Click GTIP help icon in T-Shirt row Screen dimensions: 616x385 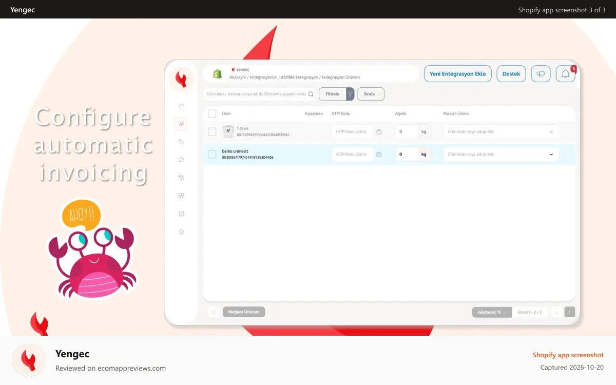point(379,132)
